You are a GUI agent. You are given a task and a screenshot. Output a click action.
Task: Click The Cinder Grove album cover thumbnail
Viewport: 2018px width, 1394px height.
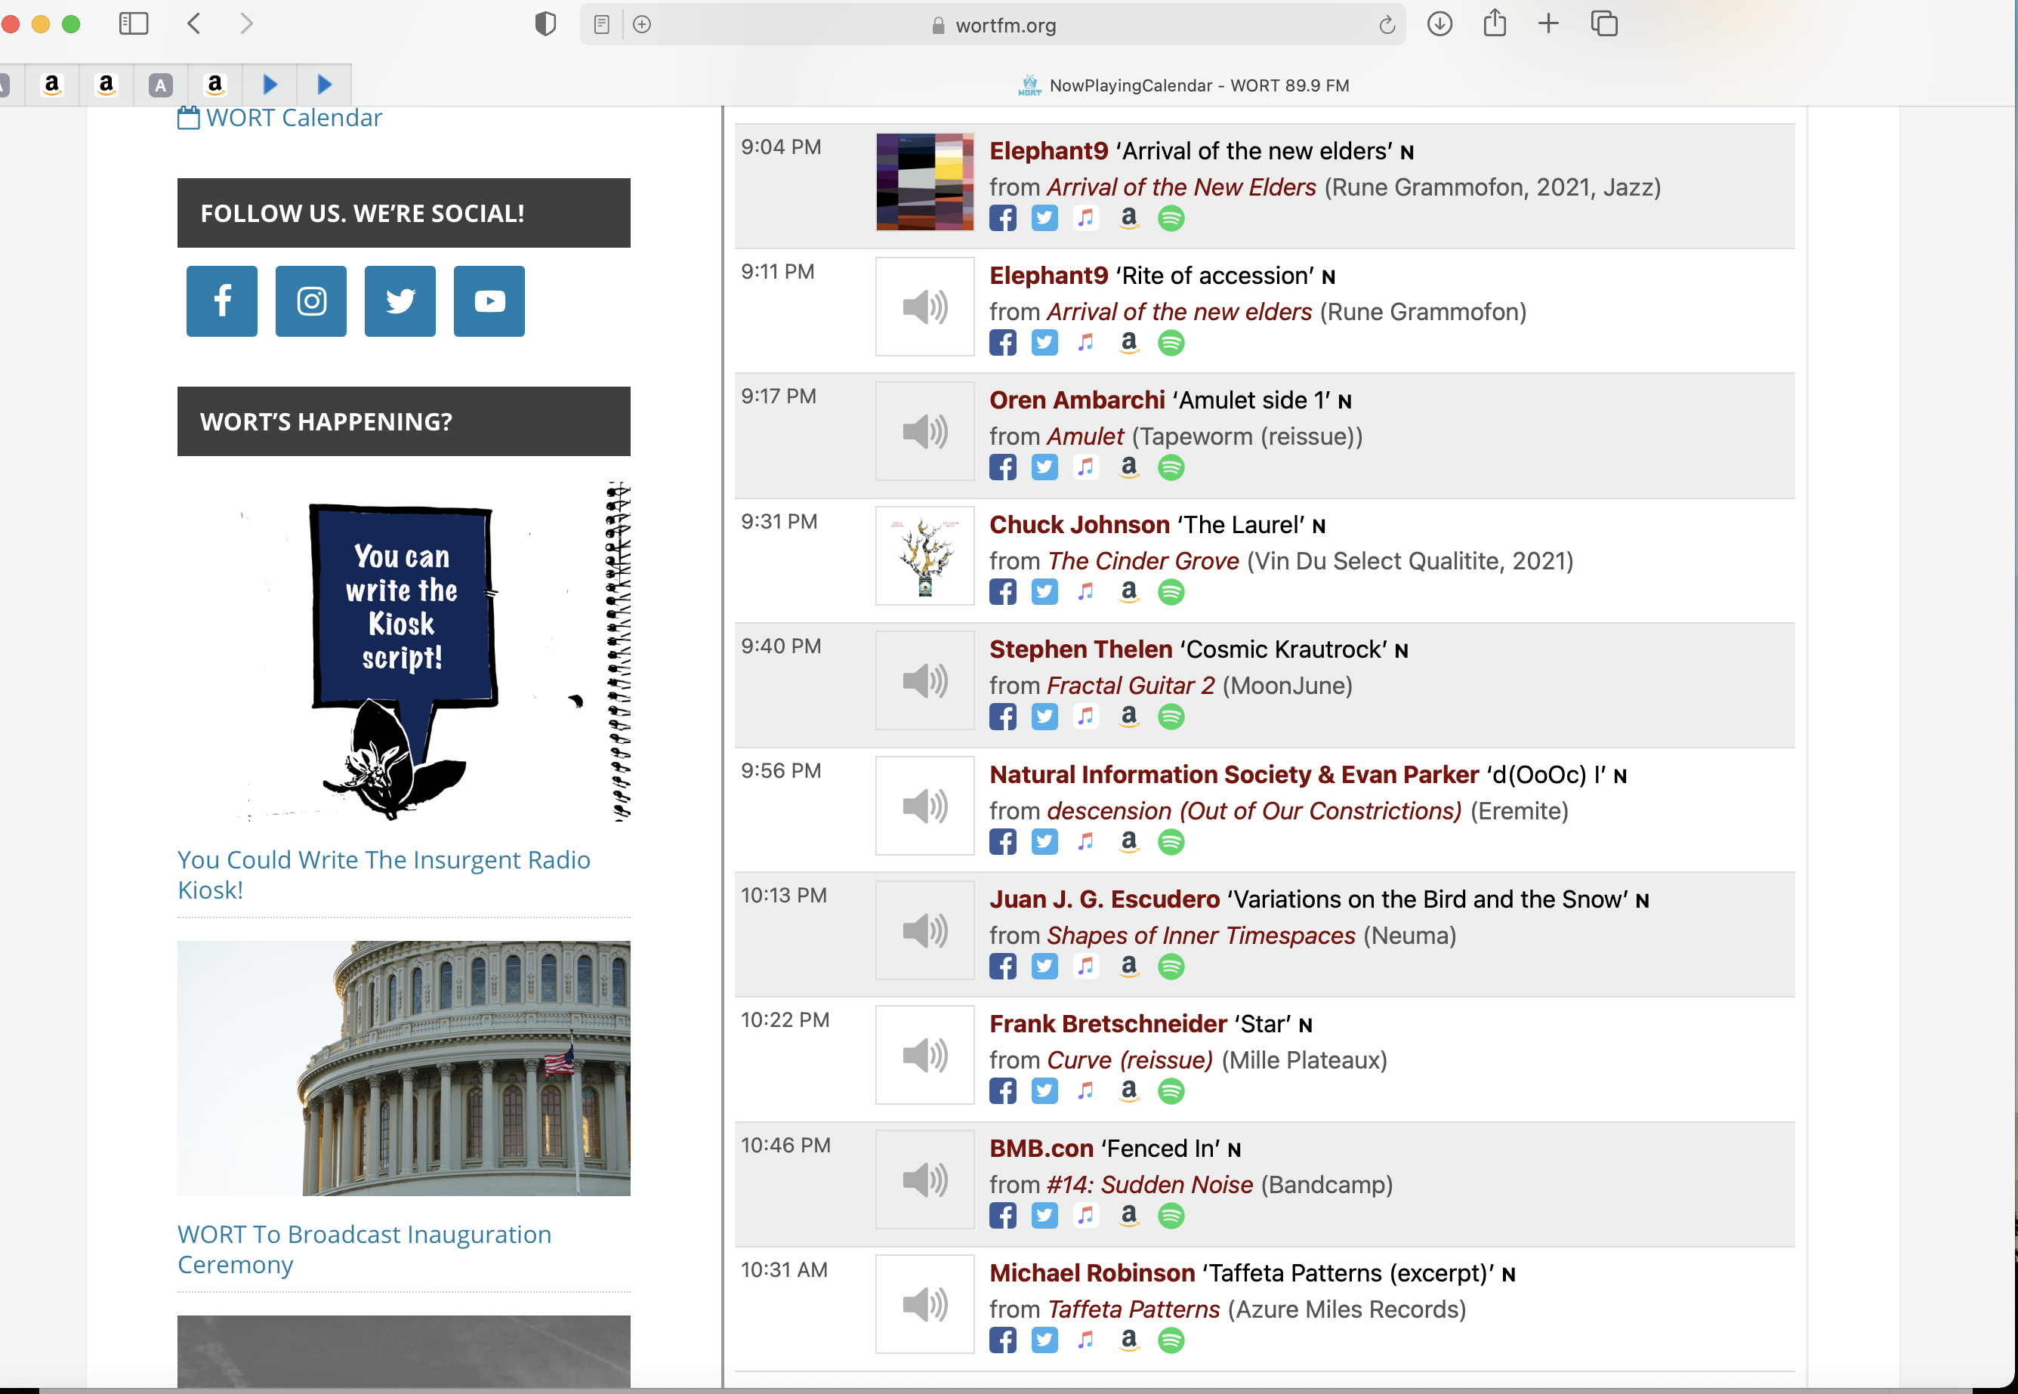(925, 556)
